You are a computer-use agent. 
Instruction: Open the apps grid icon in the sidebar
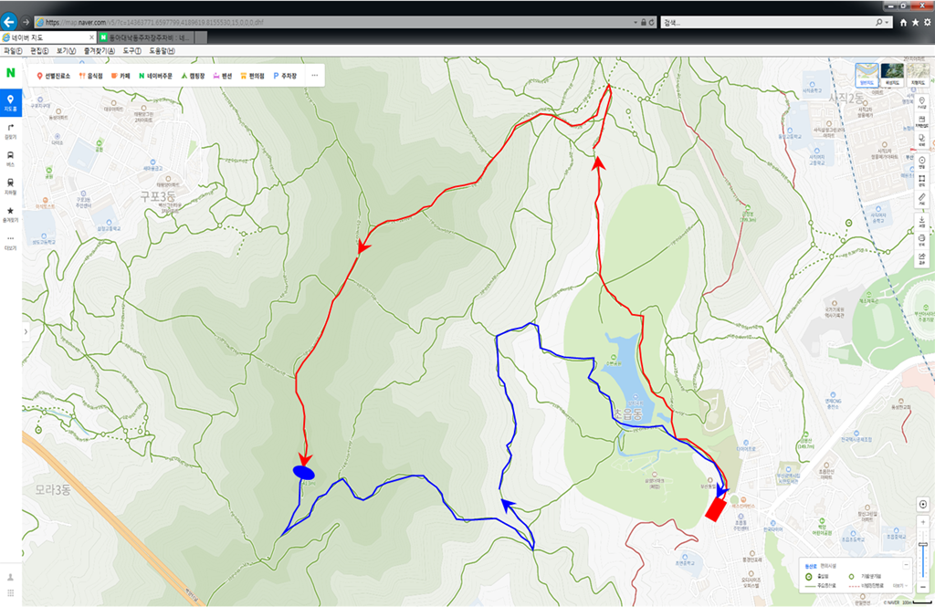tap(10, 592)
